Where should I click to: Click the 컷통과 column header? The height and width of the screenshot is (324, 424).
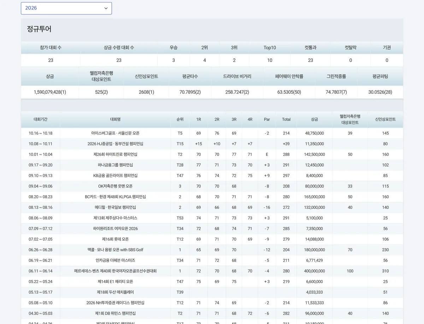click(311, 48)
